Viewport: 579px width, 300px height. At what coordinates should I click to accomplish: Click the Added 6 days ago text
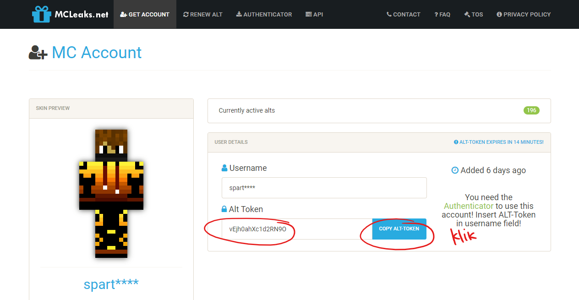493,170
